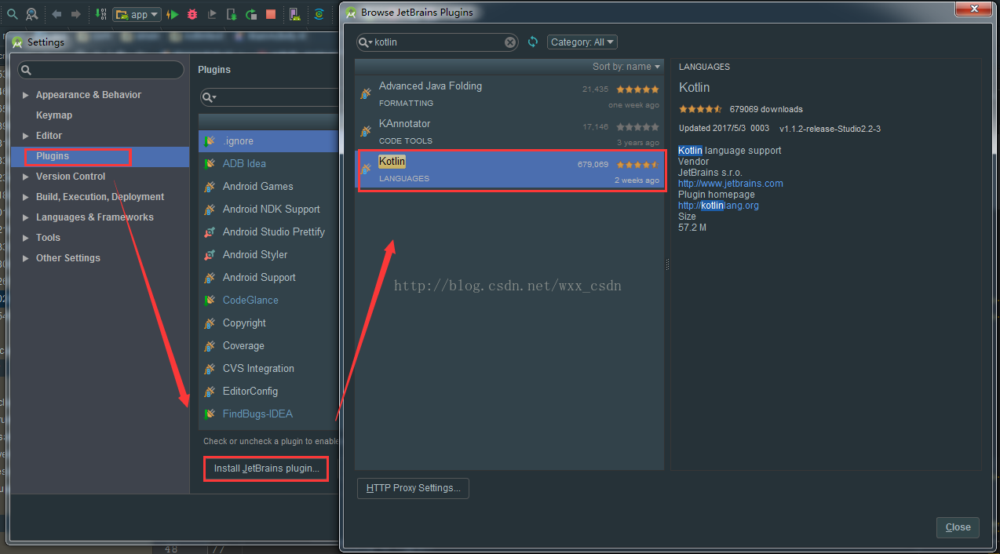This screenshot has height=554, width=1000.
Task: Open the Sort by: name dropdown
Action: pos(626,67)
